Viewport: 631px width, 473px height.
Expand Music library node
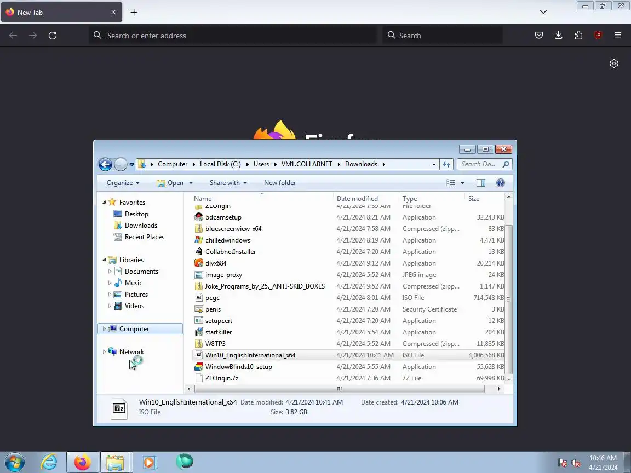[x=110, y=282]
